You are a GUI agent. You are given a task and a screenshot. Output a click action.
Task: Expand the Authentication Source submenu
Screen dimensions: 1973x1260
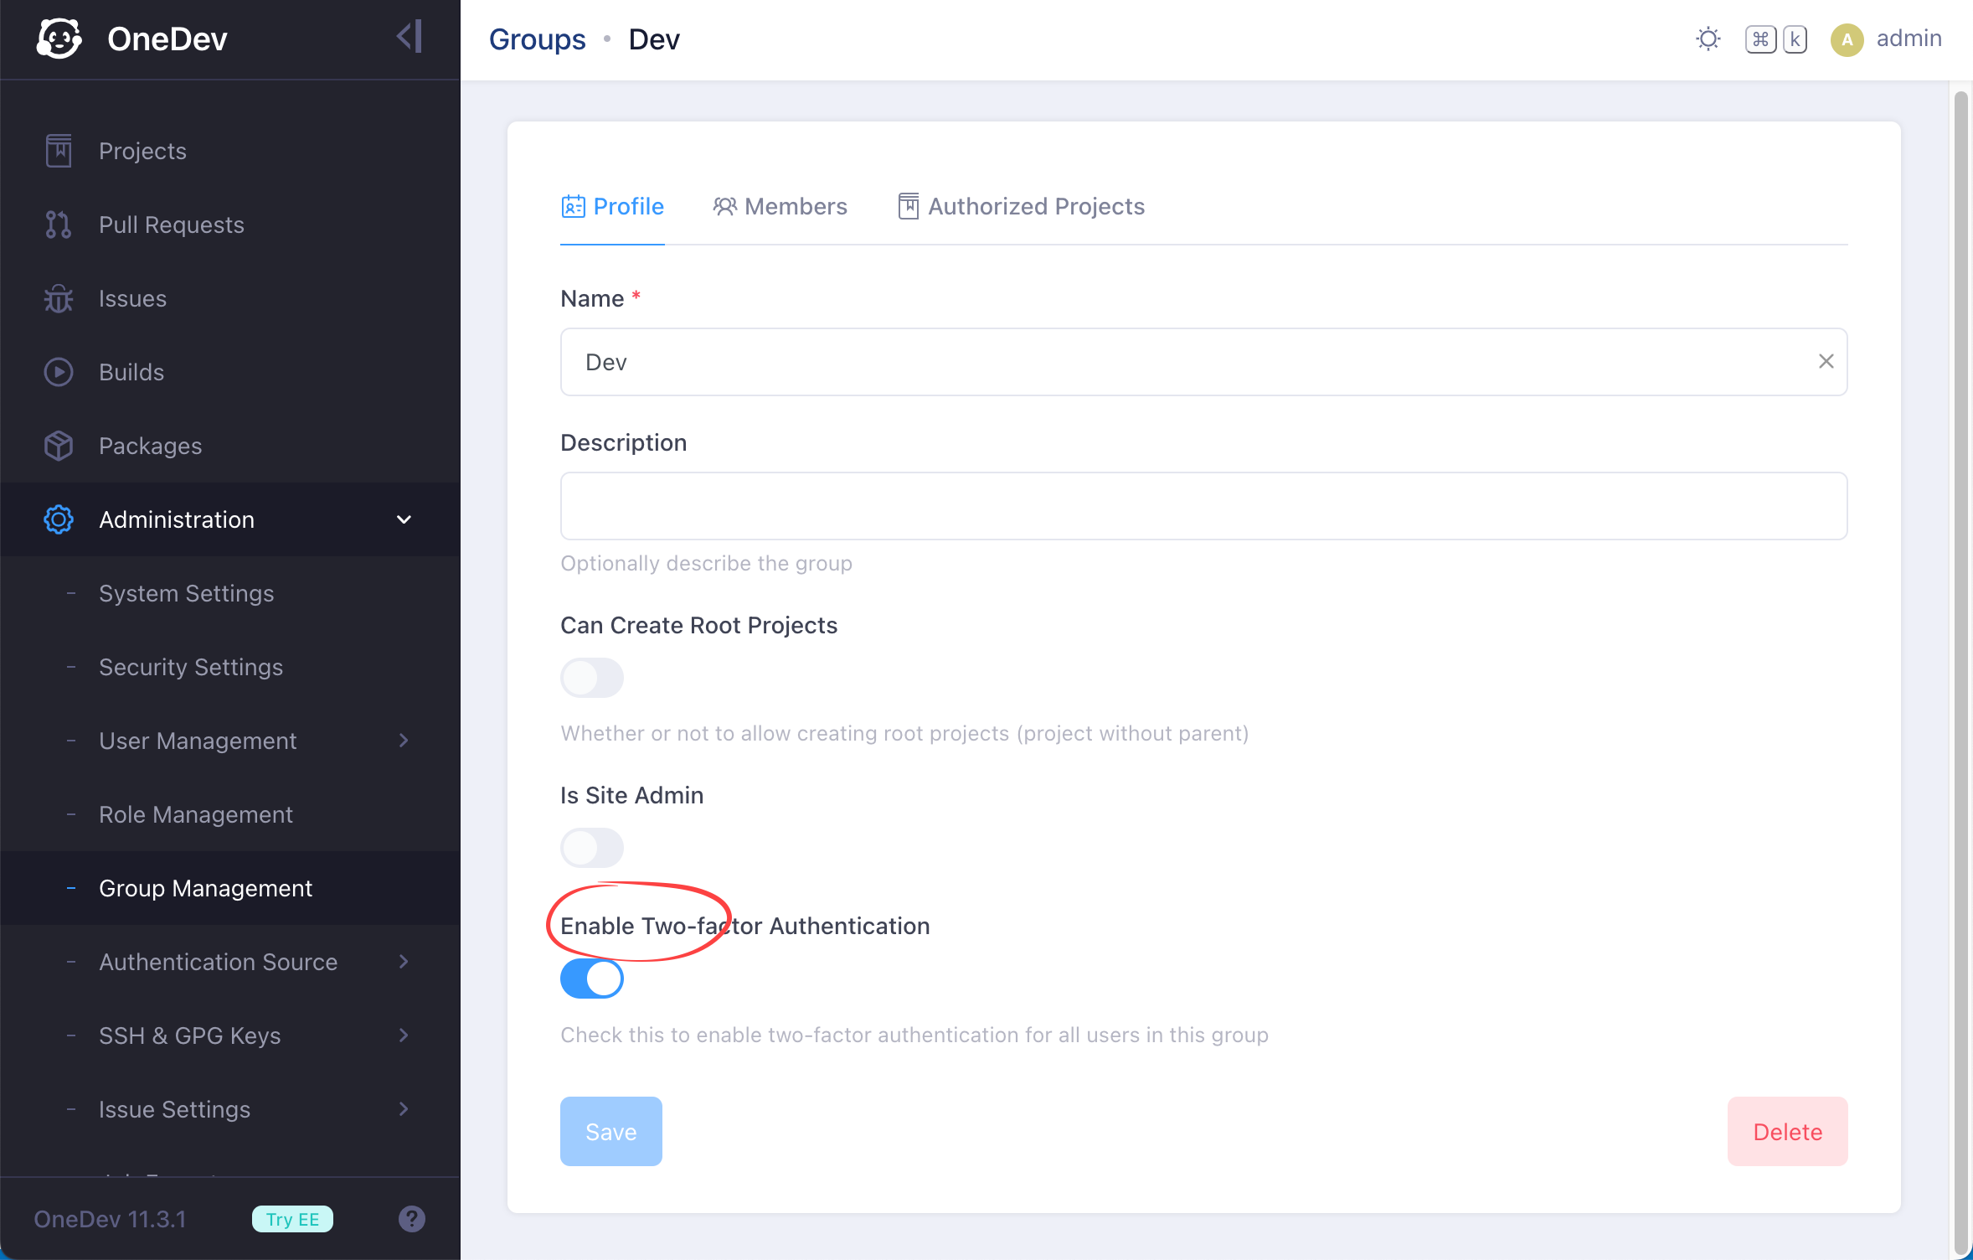[404, 961]
